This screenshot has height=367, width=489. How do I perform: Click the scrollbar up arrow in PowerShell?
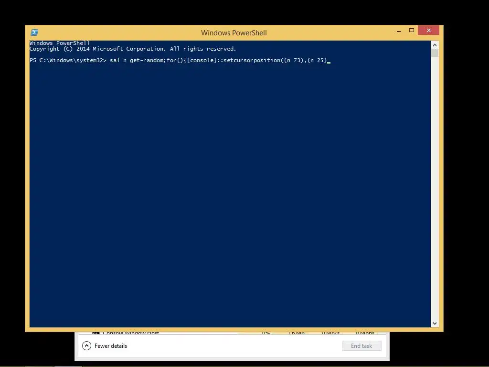pos(435,45)
